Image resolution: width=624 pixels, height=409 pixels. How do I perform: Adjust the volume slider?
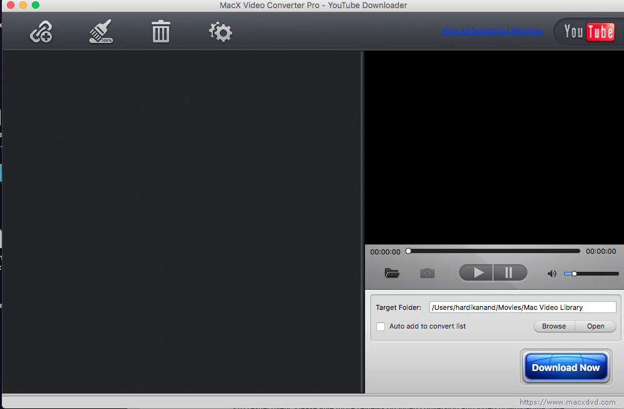[x=592, y=274]
